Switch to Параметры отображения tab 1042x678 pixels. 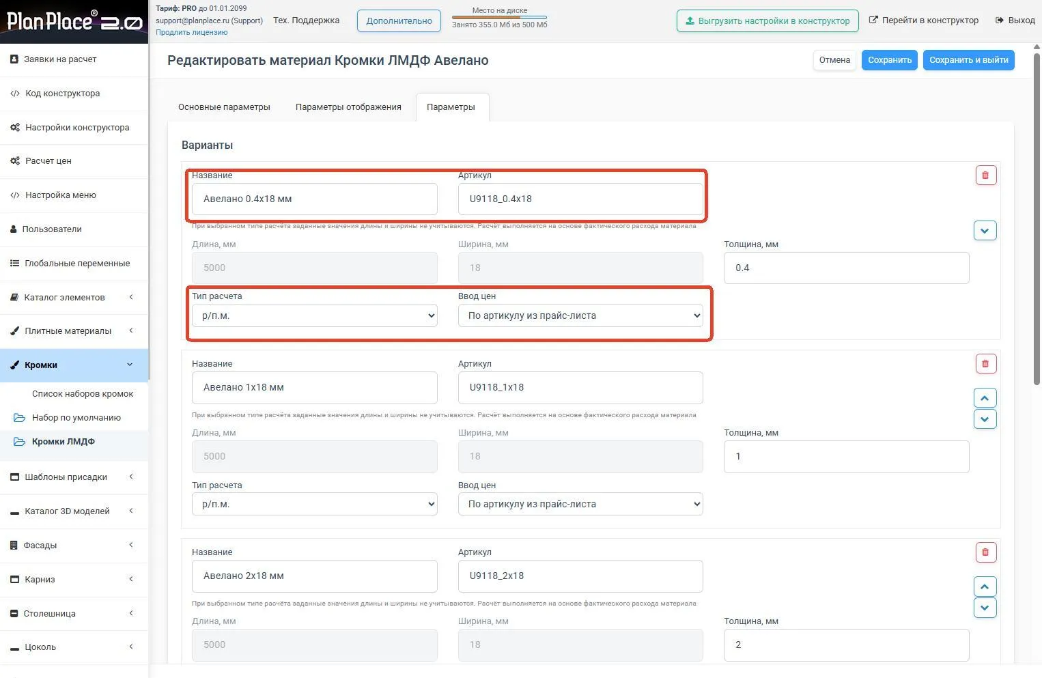348,107
